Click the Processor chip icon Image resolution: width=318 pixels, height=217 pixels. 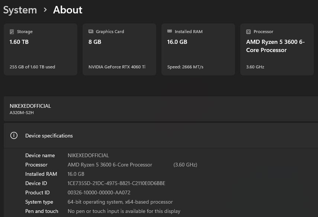point(248,32)
